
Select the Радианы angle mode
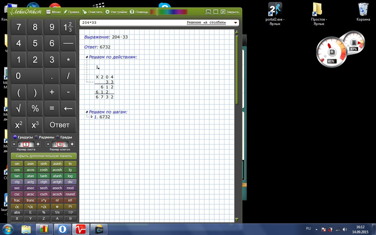(36, 137)
